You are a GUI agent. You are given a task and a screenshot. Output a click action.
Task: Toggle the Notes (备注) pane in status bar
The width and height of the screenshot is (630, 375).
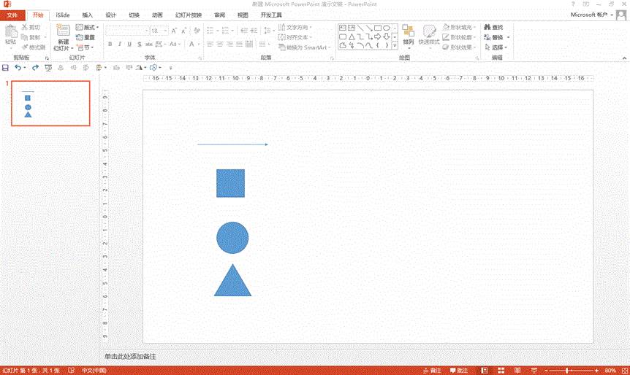pos(433,371)
